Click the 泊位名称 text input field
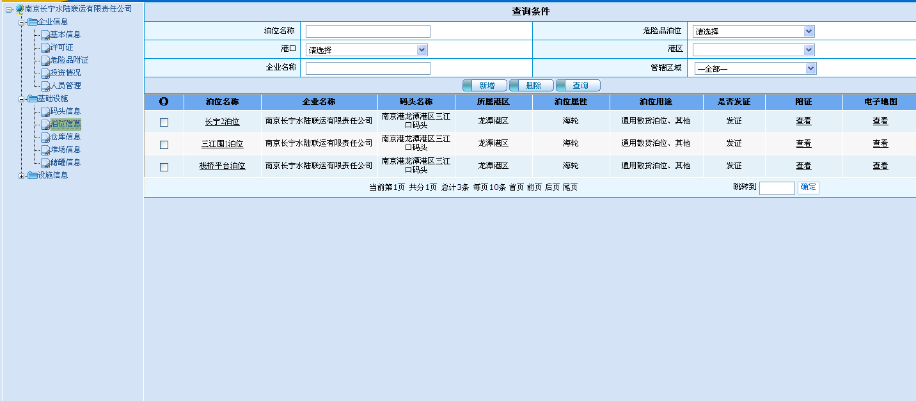This screenshot has height=401, width=916. tap(368, 31)
